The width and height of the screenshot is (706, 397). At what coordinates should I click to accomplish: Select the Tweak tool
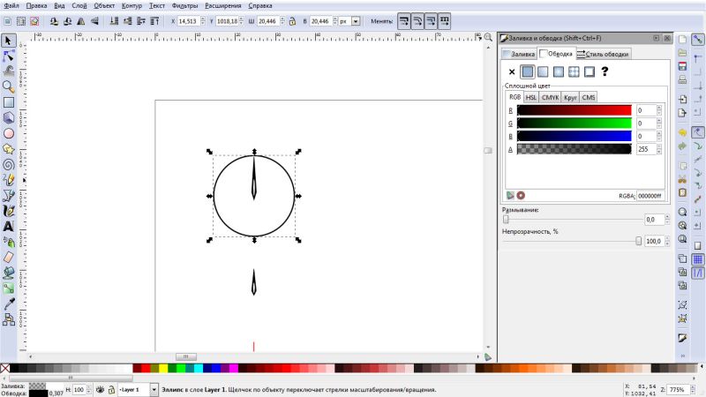[x=9, y=71]
